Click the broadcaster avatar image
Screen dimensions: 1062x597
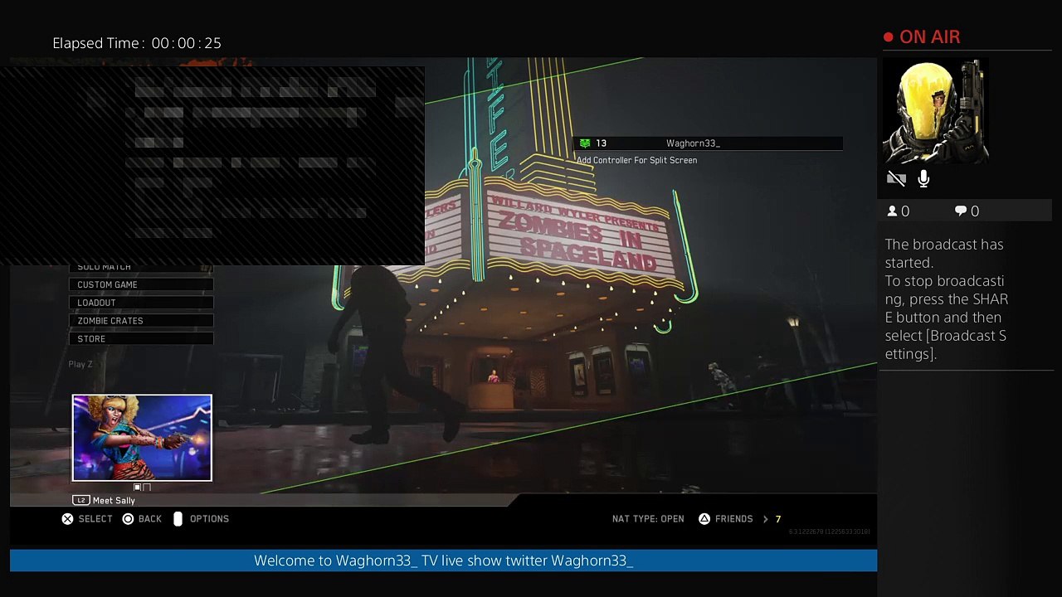tap(935, 111)
